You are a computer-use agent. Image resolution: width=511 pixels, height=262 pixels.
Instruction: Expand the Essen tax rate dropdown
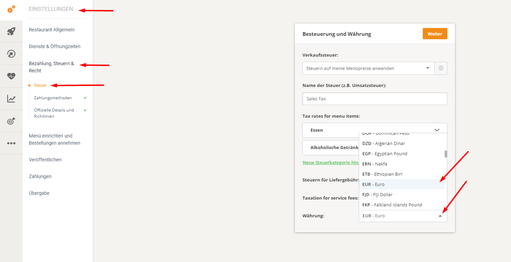coord(437,130)
